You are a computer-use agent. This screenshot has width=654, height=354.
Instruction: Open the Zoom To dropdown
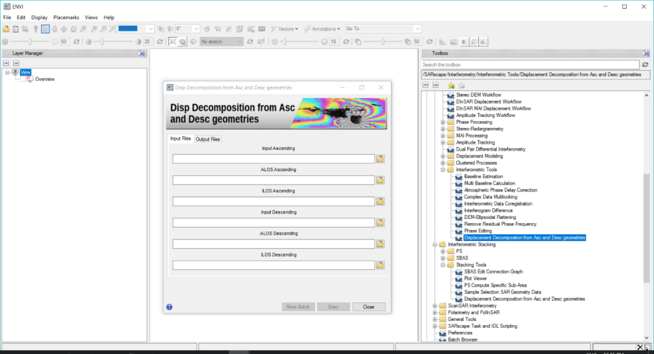pos(150,29)
